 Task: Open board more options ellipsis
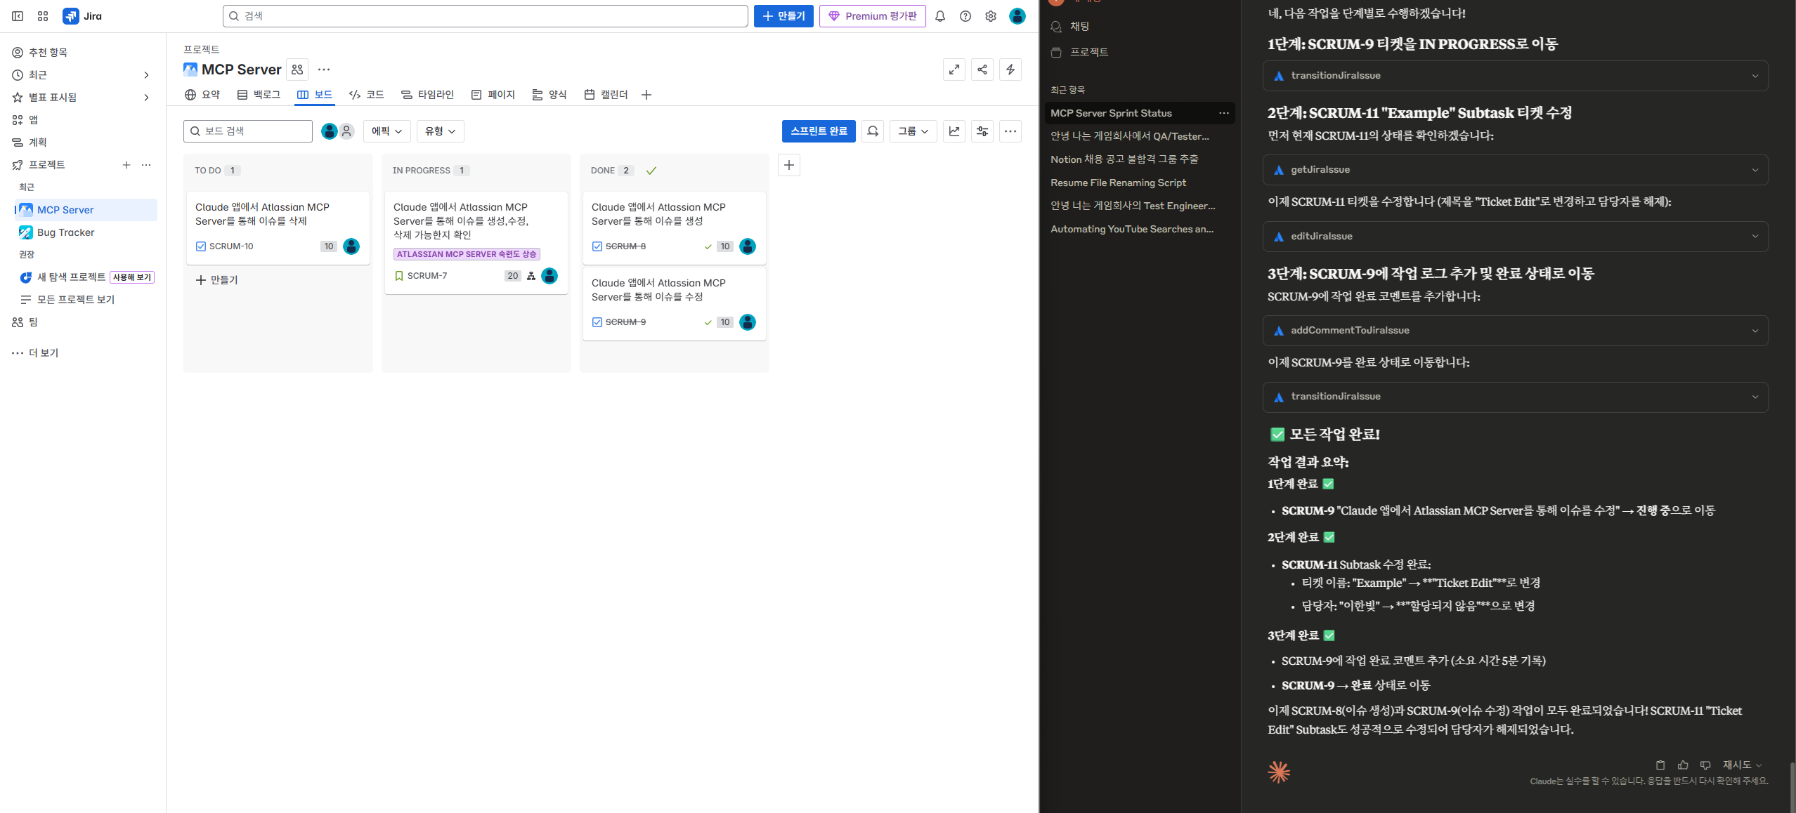1010,131
